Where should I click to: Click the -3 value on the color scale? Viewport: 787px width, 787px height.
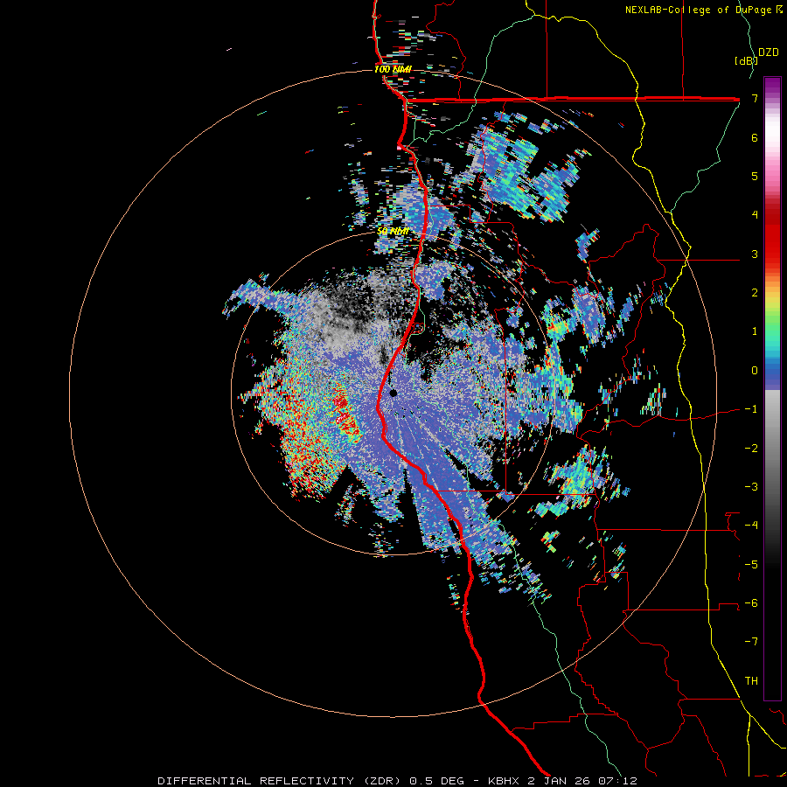pyautogui.click(x=751, y=487)
